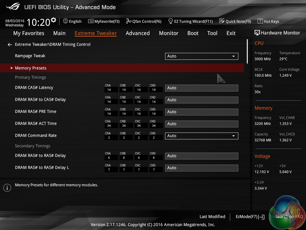
Task: Open time settings gear icon
Action: coord(53,20)
